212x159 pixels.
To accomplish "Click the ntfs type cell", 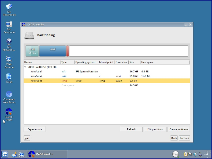I will pos(64,72).
